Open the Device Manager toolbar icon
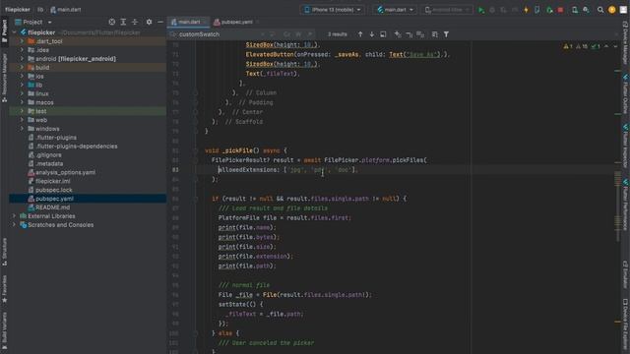The image size is (630, 354). point(575,10)
